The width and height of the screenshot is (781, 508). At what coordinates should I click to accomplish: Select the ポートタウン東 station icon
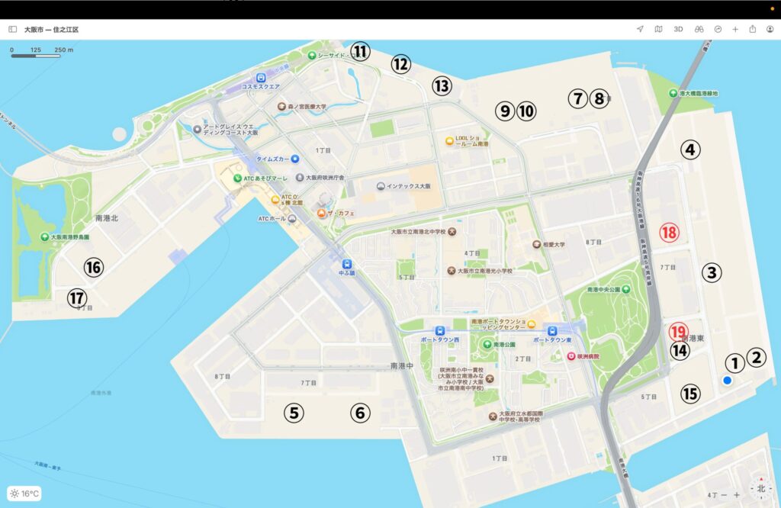(x=551, y=331)
